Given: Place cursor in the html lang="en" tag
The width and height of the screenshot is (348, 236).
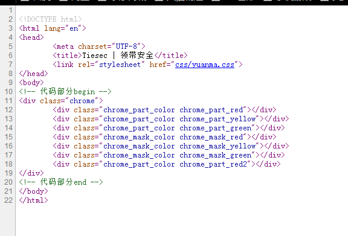Looking at the screenshot, I should [x=53, y=28].
